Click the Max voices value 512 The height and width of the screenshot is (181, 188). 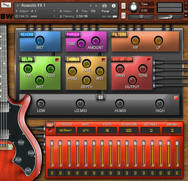coord(93,11)
